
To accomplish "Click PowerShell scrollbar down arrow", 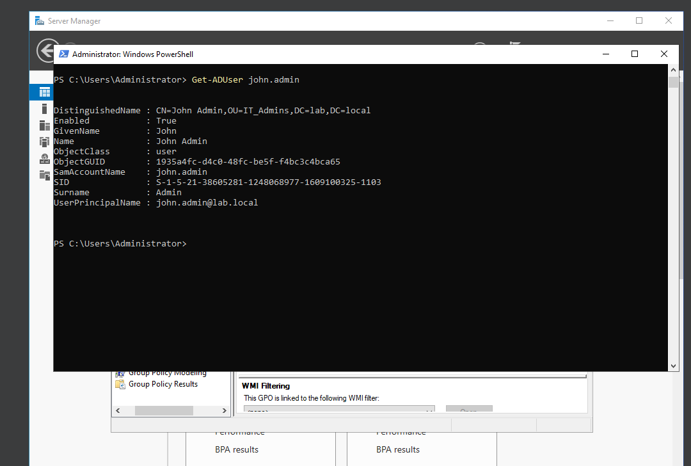I will coord(673,366).
